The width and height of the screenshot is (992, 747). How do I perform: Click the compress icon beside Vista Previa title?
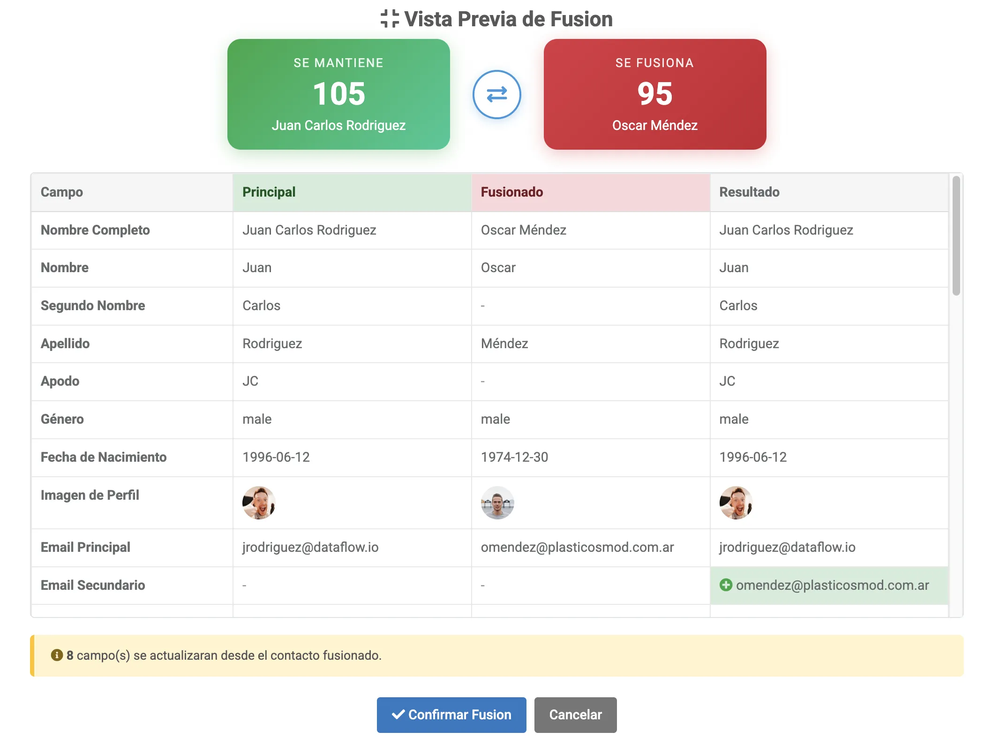pos(390,19)
